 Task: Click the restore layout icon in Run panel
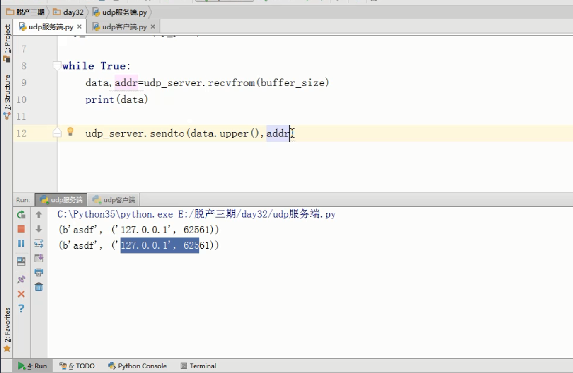[x=21, y=262]
